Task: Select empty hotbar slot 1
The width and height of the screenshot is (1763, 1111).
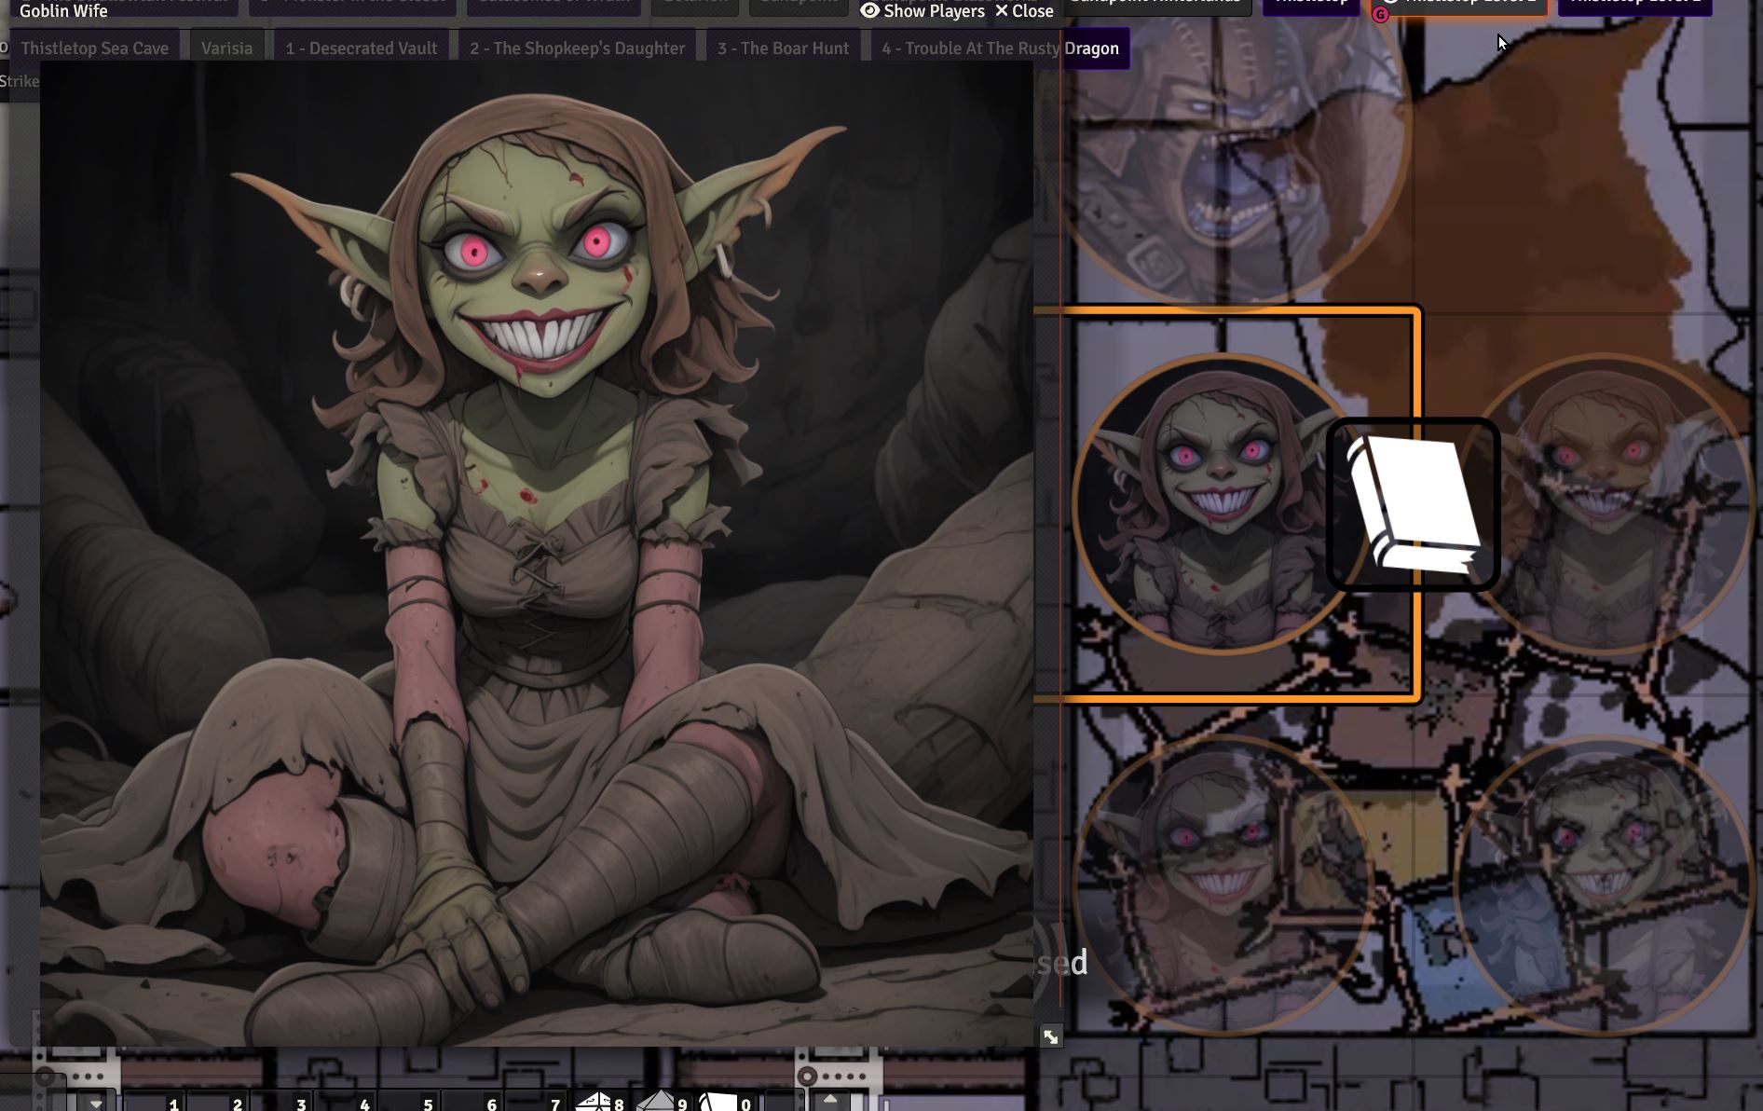Action: (155, 1101)
